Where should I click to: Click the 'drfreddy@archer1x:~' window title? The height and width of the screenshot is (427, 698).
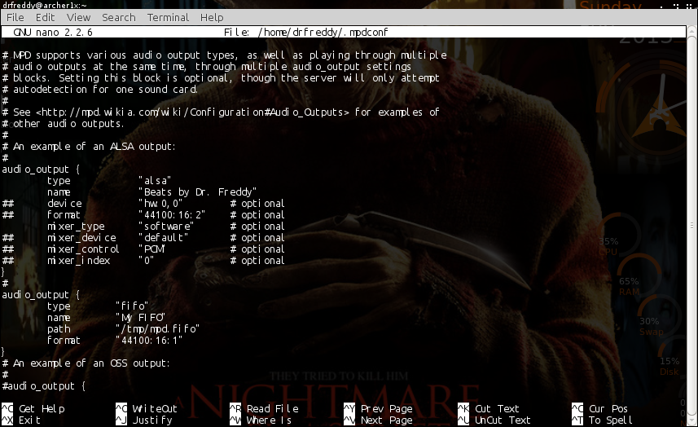point(45,5)
